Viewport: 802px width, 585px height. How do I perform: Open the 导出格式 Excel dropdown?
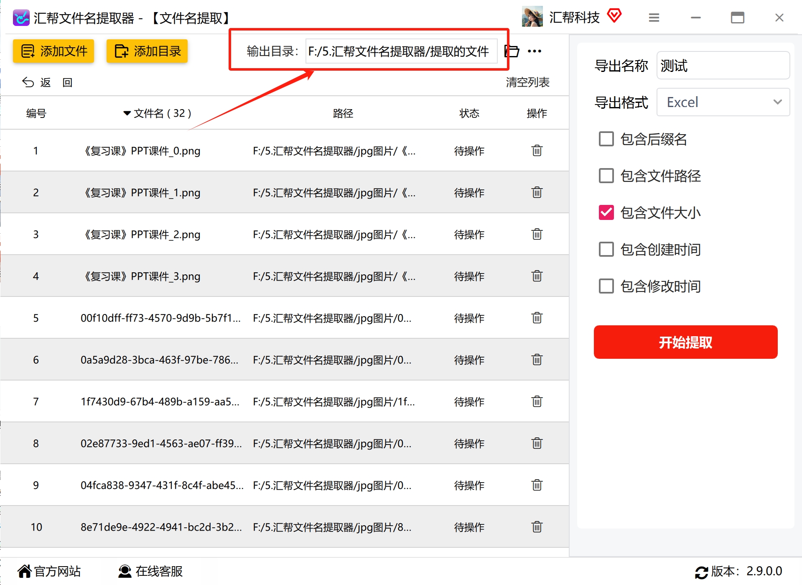723,102
